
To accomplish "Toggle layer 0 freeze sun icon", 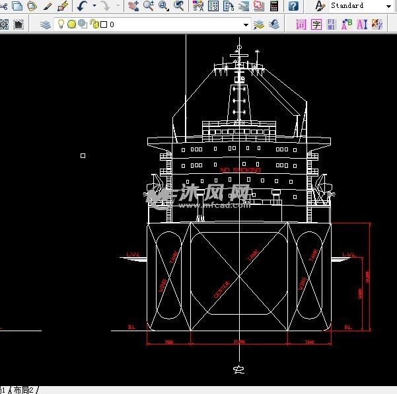I will tap(71, 24).
